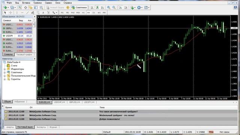Viewport: 240px width, 135px height.
Task: Switch to the USDCHF,H4 chart tab
Action: pyautogui.click(x=60, y=102)
